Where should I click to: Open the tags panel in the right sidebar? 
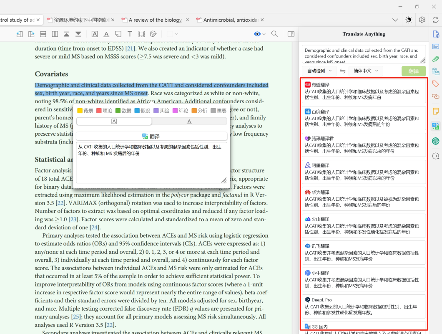click(435, 83)
